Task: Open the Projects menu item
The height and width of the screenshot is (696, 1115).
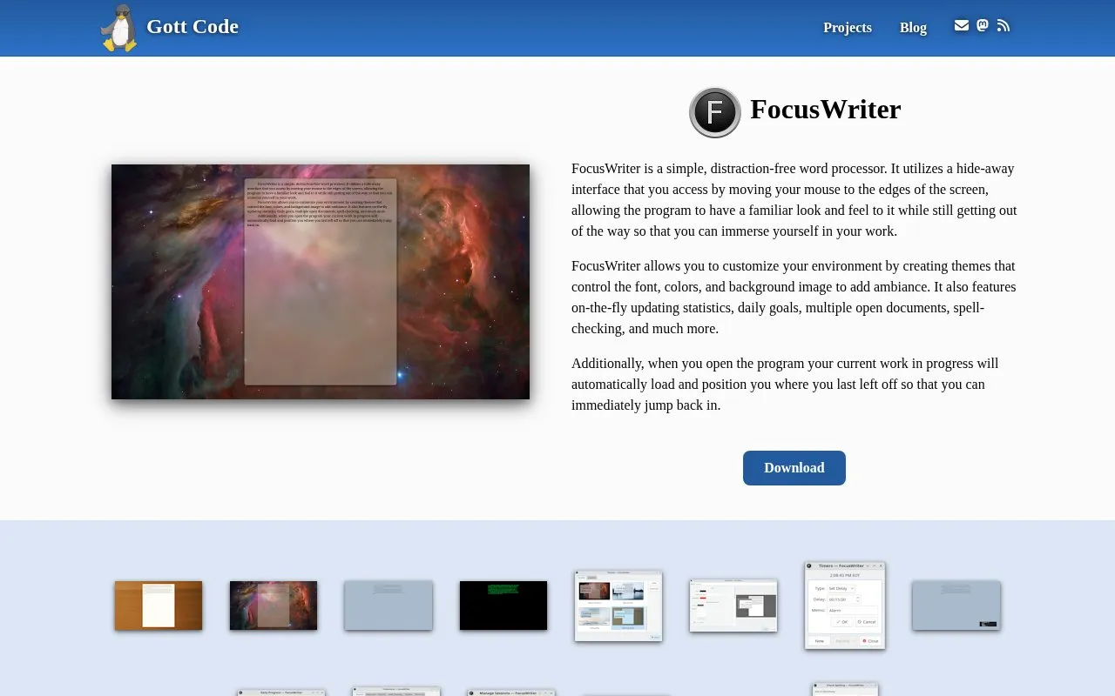Action: tap(848, 28)
